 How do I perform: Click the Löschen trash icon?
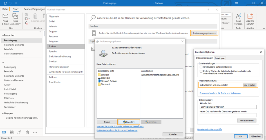coord(35,16)
